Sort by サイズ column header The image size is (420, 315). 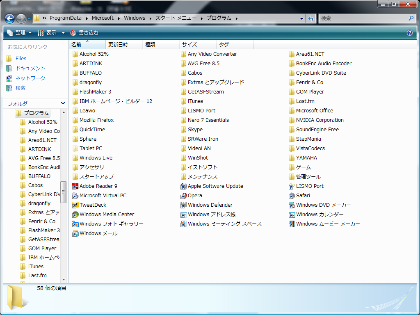198,44
